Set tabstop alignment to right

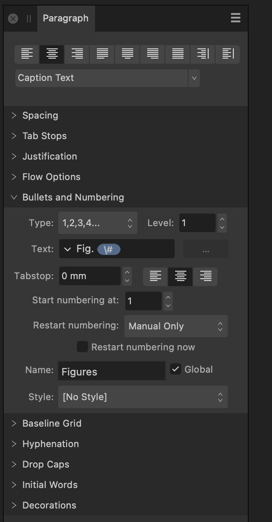pos(205,276)
